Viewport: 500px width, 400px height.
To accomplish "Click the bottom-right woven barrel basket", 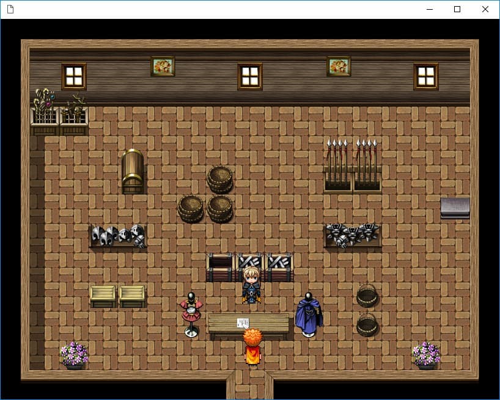I will click(219, 209).
